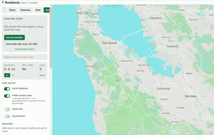
Task: Click the Pacifica map label
Action: 77,35
